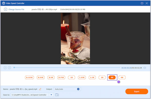Play the video preview
This screenshot has height=99, width=151.
5,68
